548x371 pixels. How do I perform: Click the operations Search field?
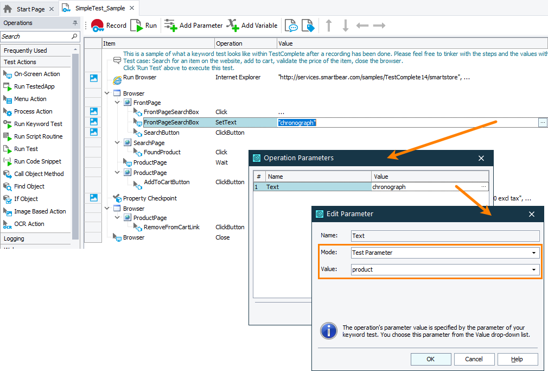(x=36, y=36)
